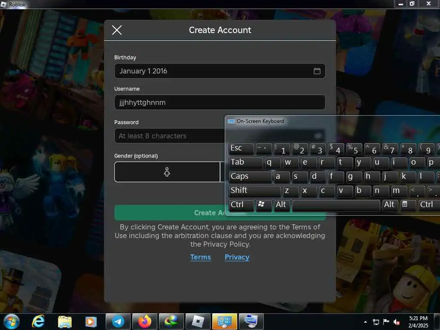This screenshot has height=330, width=440.
Task: Click the m key on On-Screen Keyboard
Action: [x=399, y=191]
